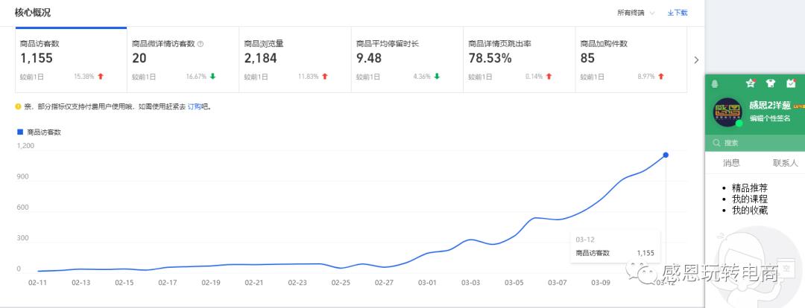
Task: Click the yellow notice info icon
Action: pyautogui.click(x=18, y=106)
